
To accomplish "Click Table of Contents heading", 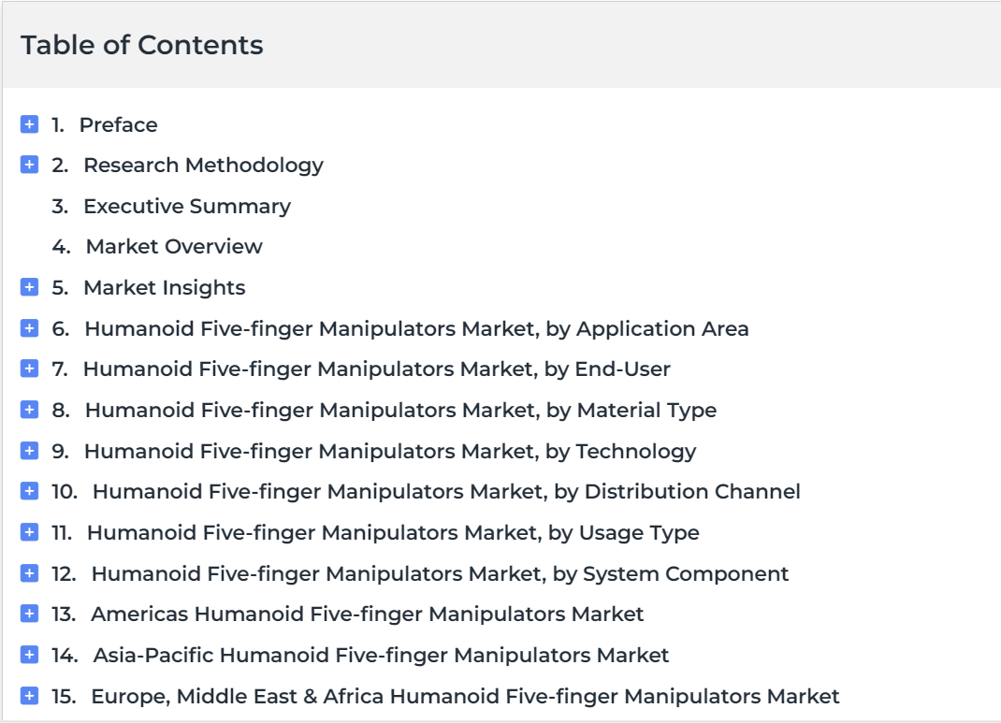I will 141,45.
